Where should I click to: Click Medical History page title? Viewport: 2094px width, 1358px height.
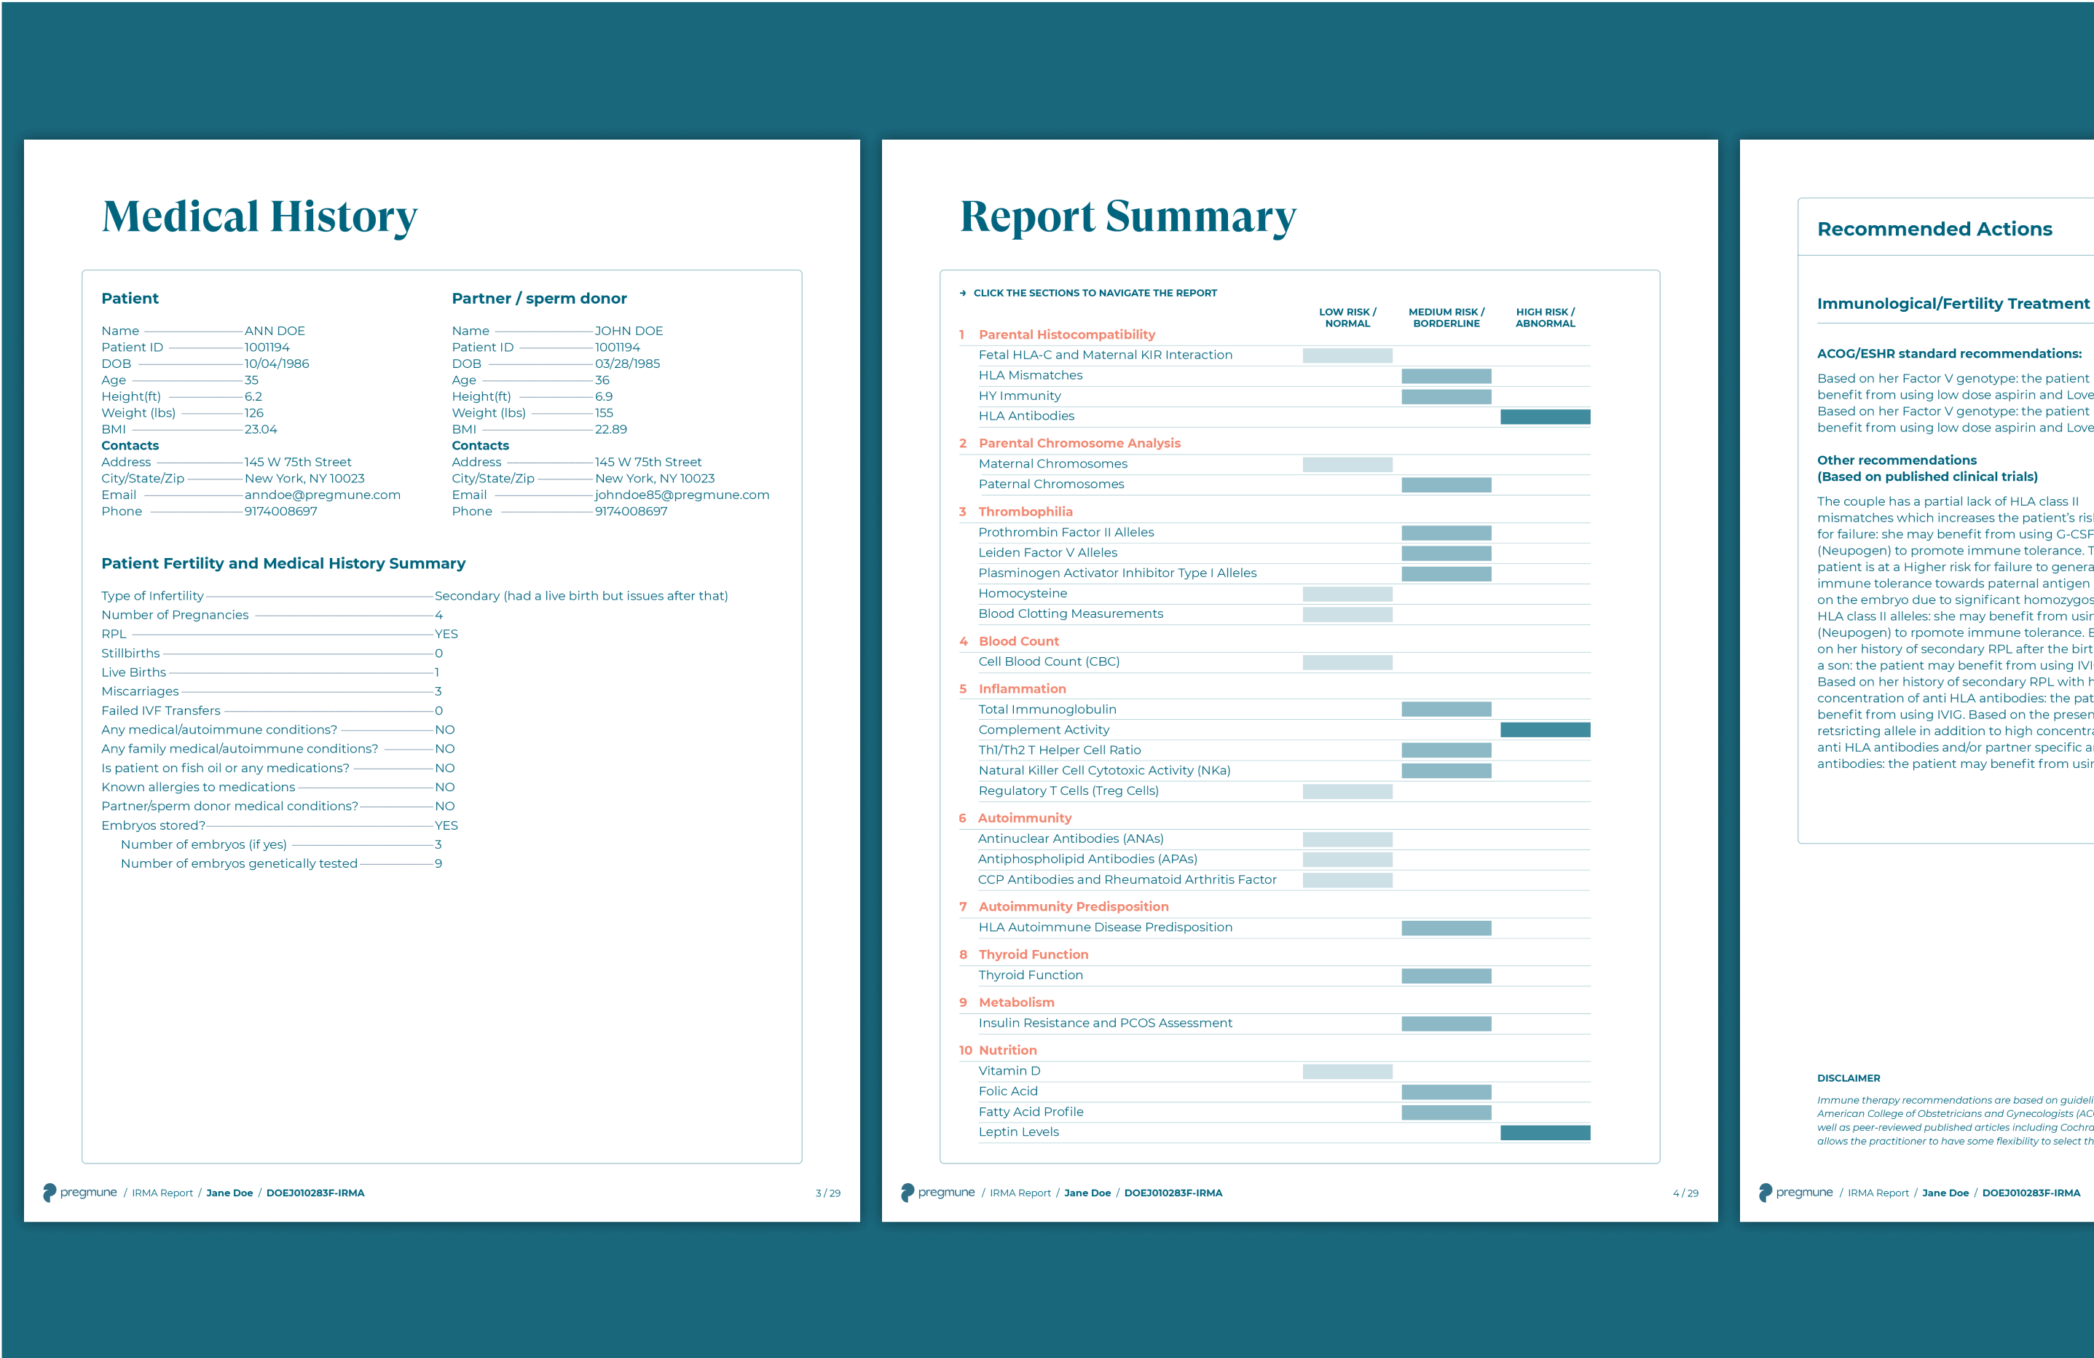coord(259,216)
